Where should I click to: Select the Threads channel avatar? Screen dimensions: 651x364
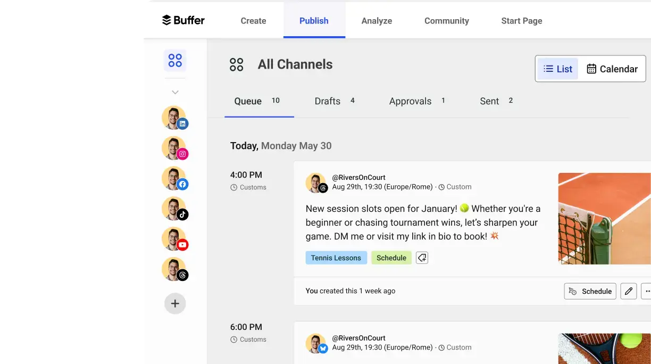(x=174, y=268)
